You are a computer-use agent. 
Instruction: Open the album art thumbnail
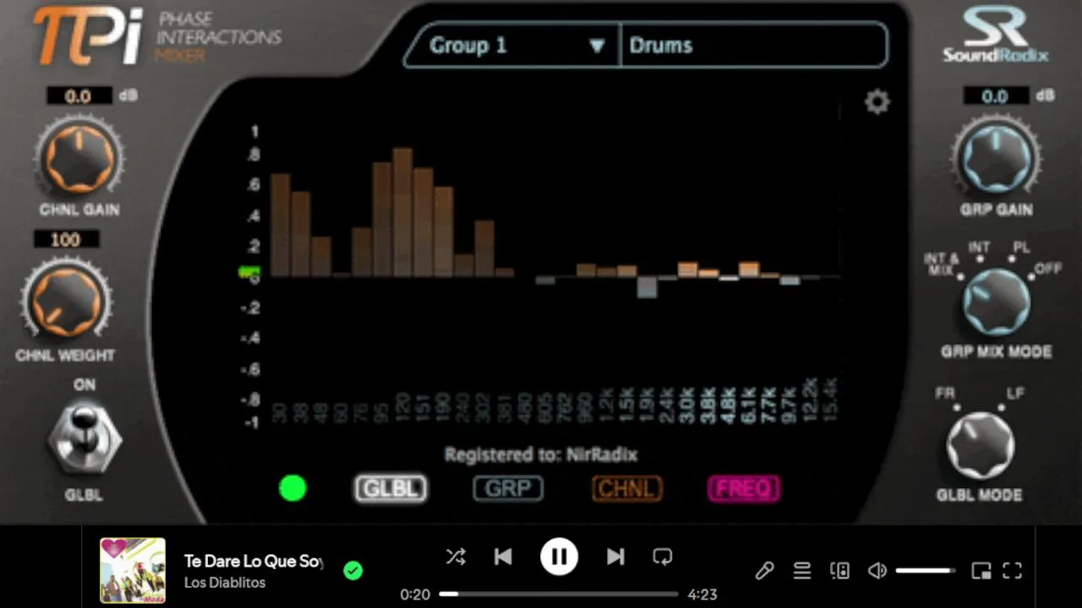(x=133, y=571)
